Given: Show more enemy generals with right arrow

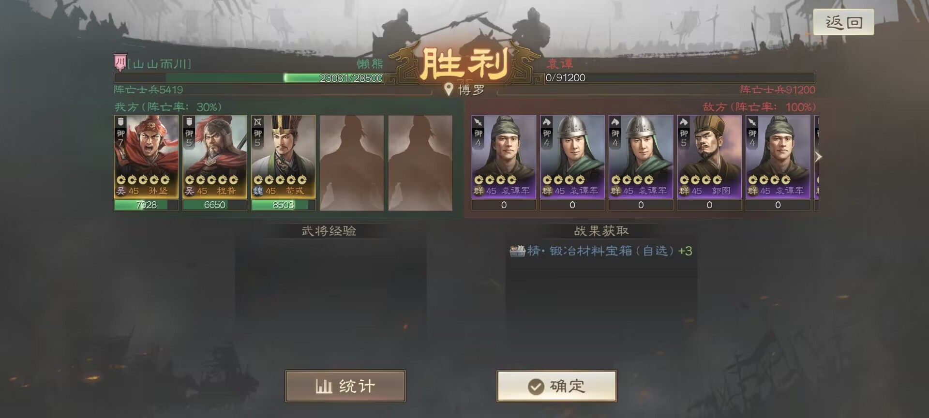Looking at the screenshot, I should coord(818,157).
